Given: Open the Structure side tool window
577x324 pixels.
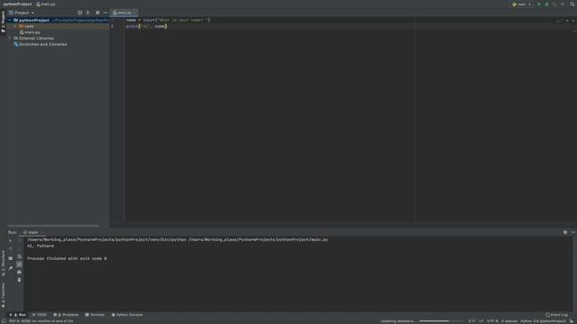Looking at the screenshot, I should pyautogui.click(x=4, y=263).
